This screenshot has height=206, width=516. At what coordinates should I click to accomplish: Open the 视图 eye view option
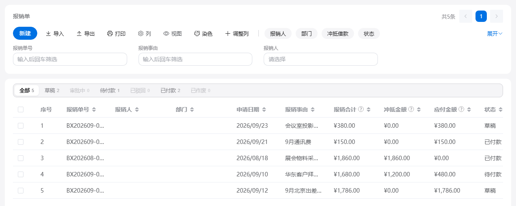point(173,34)
